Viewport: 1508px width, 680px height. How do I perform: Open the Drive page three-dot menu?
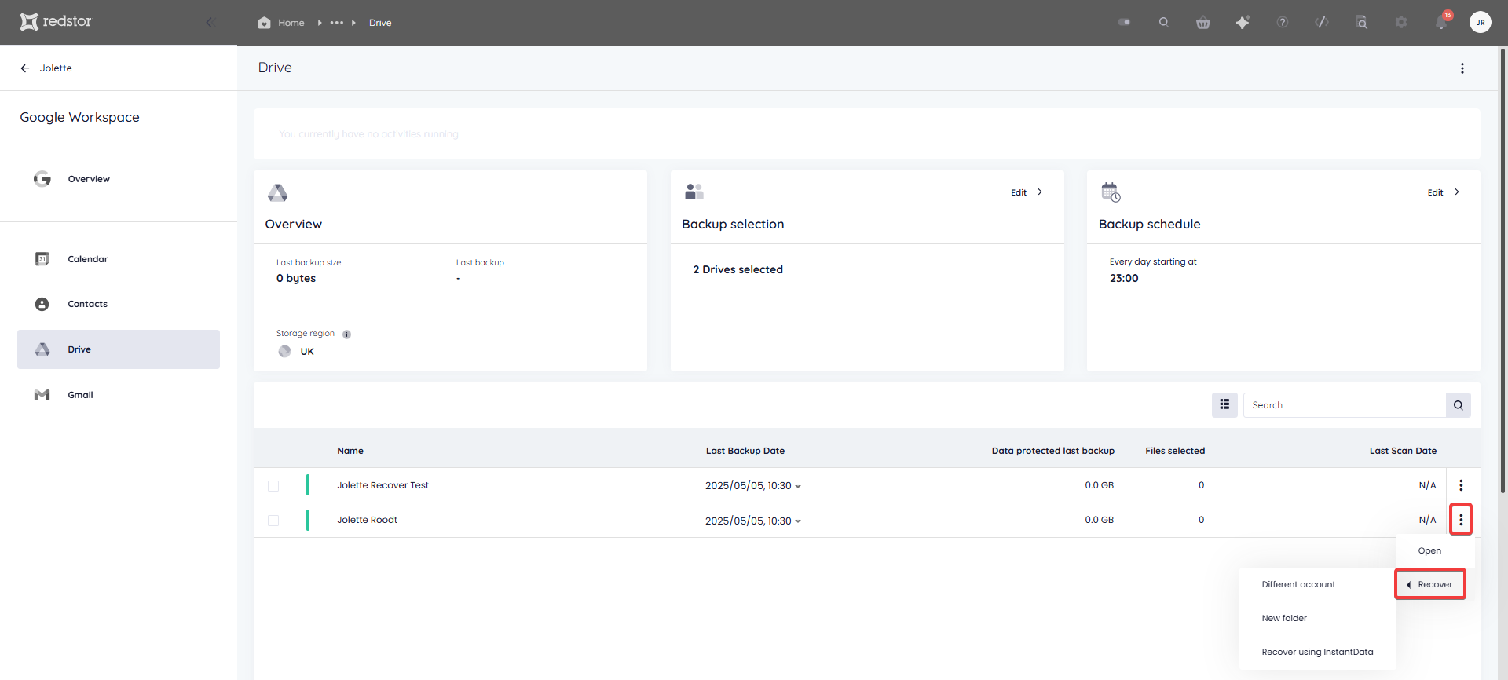click(x=1462, y=68)
